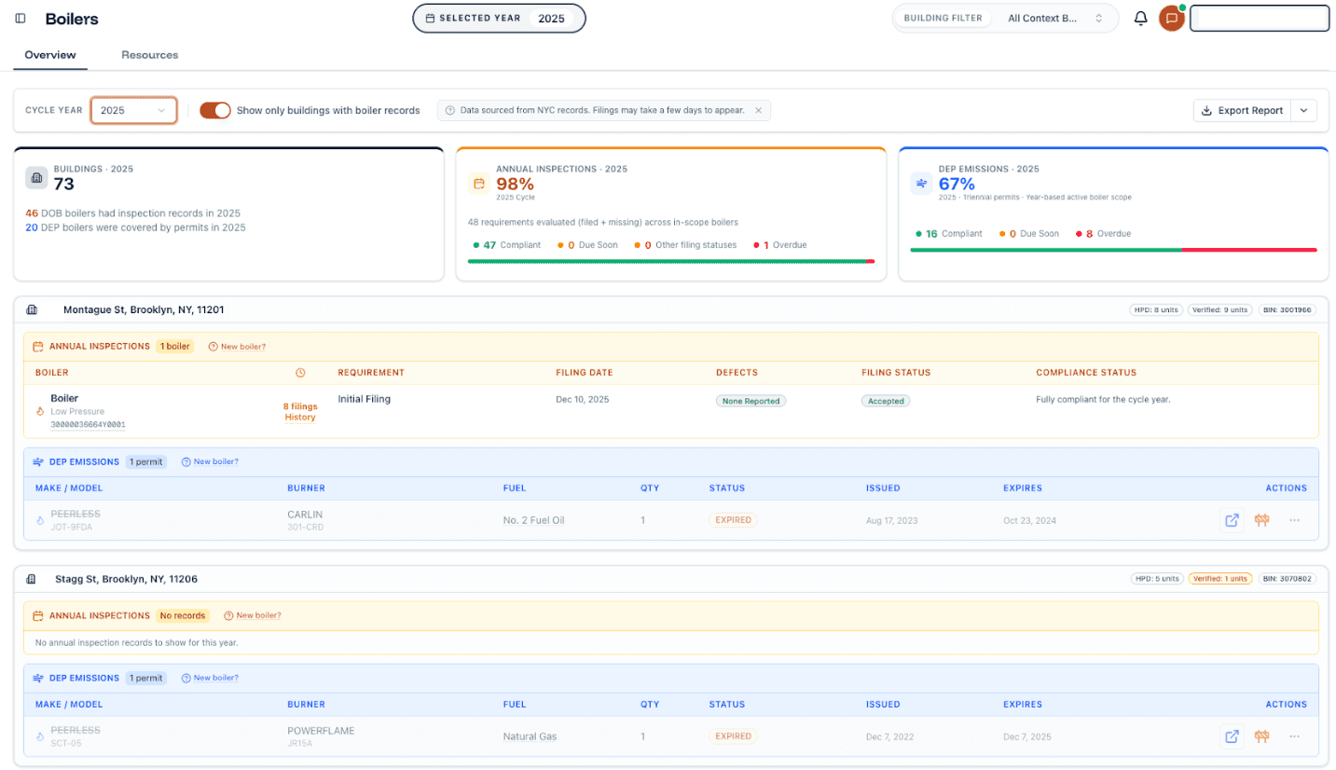Screen dimensions: 1336x770
Task: Open the Cycle Year 2025 dropdown
Action: [133, 110]
